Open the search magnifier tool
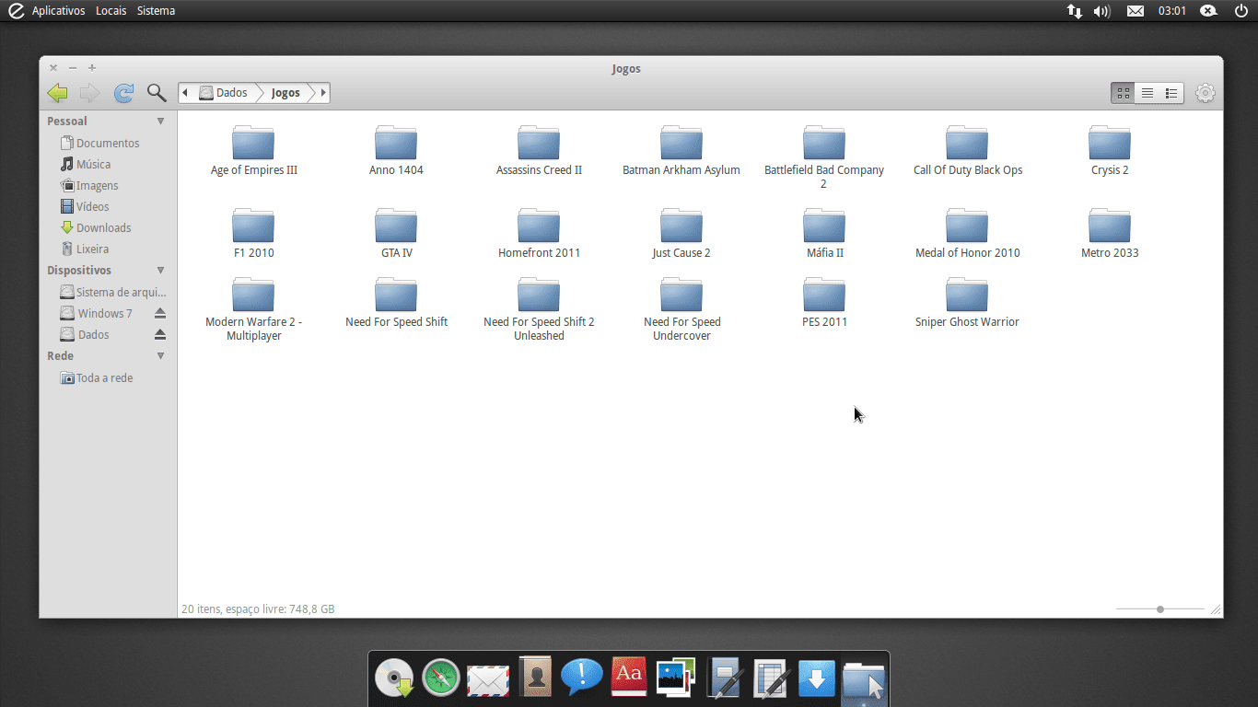The width and height of the screenshot is (1258, 707). 157,93
